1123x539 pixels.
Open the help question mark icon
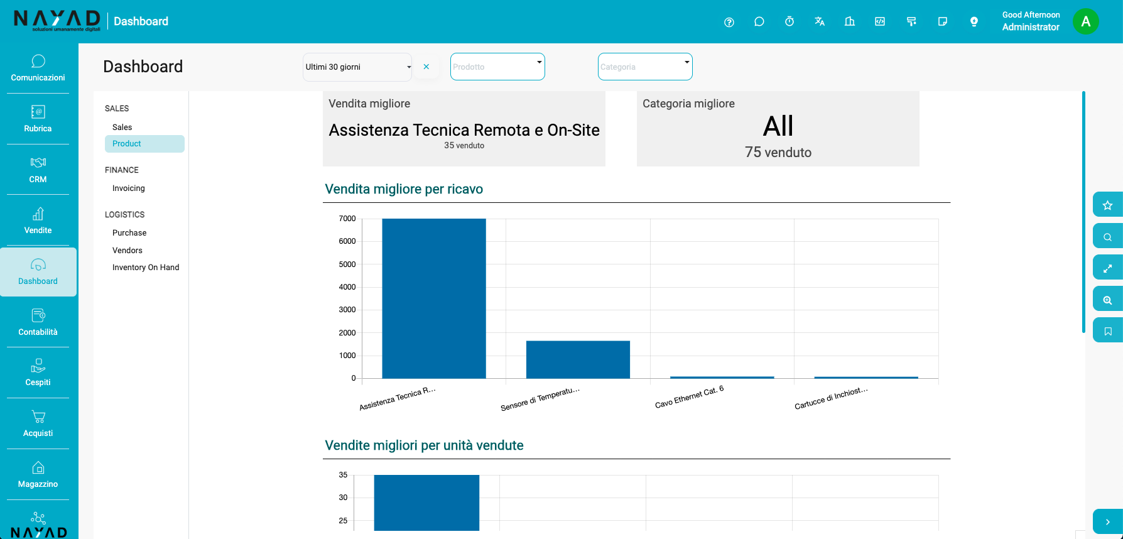pos(729,22)
